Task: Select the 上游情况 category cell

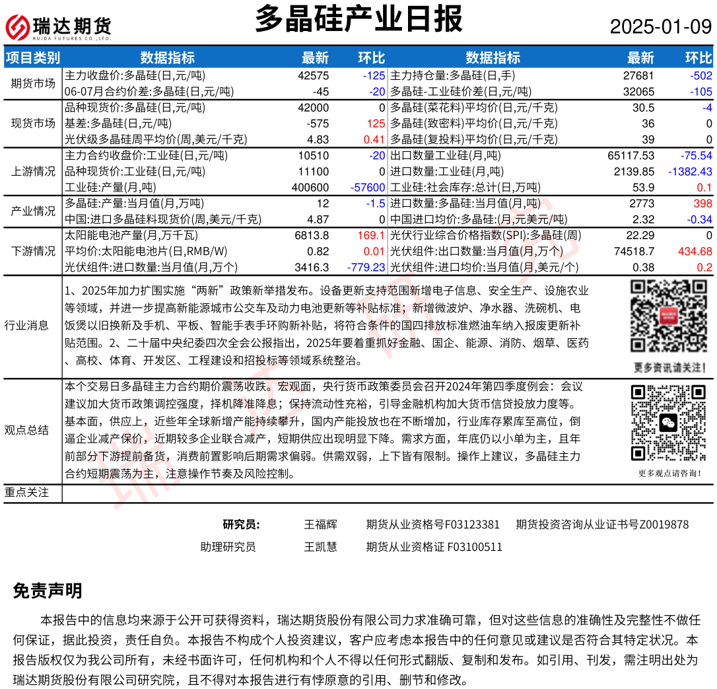Action: click(33, 172)
